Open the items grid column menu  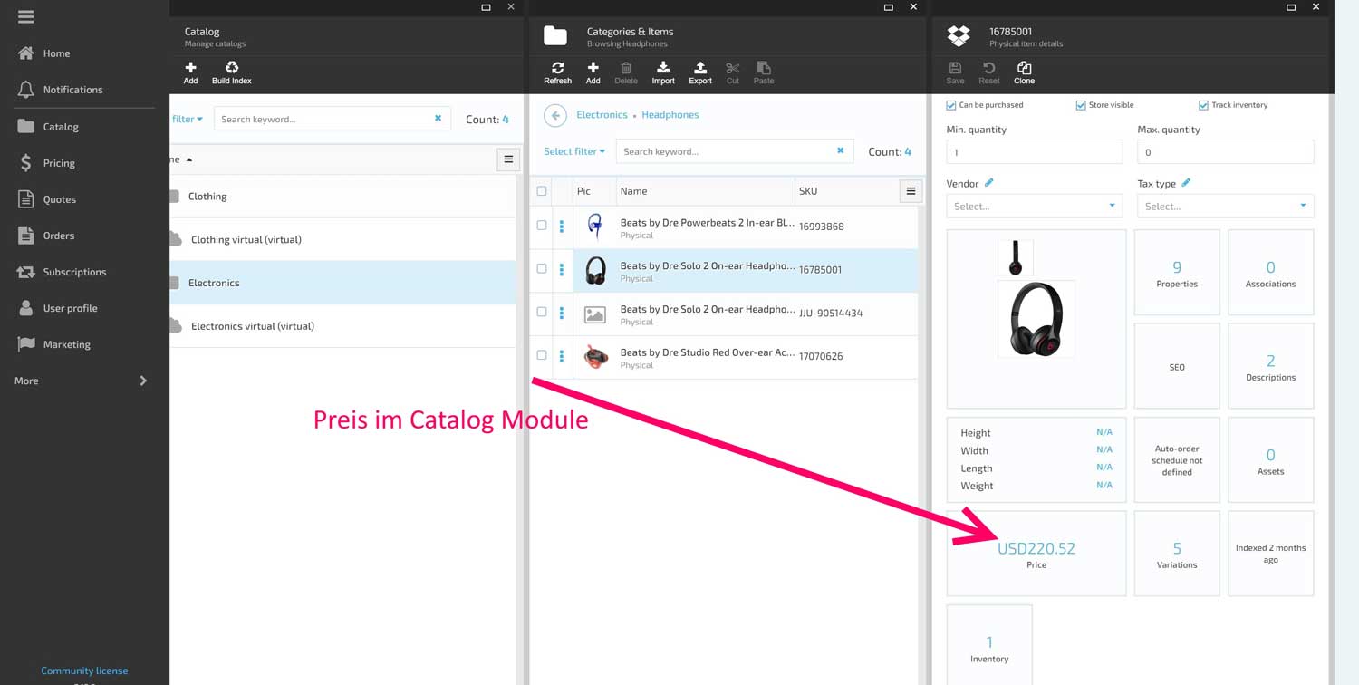[911, 191]
